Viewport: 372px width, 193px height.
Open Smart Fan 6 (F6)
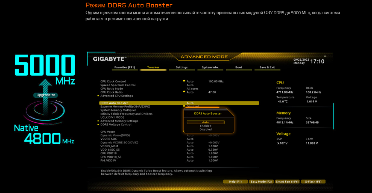pos(287,182)
